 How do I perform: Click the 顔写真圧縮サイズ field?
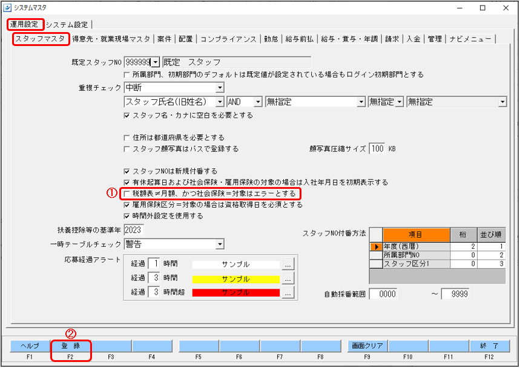[x=377, y=148]
